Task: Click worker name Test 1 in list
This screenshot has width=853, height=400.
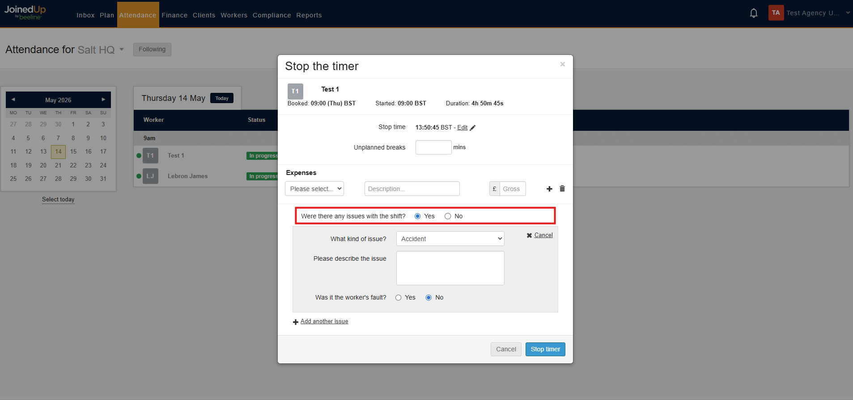Action: [x=176, y=156]
